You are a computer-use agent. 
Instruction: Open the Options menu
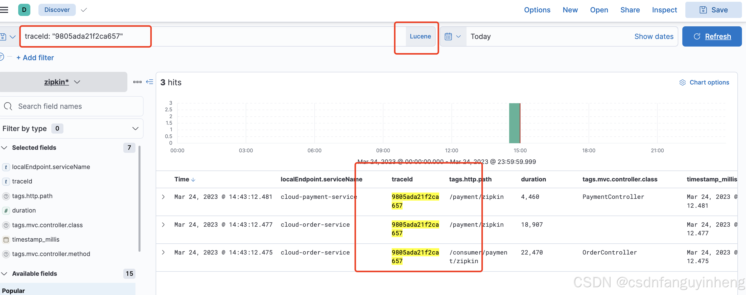click(537, 10)
